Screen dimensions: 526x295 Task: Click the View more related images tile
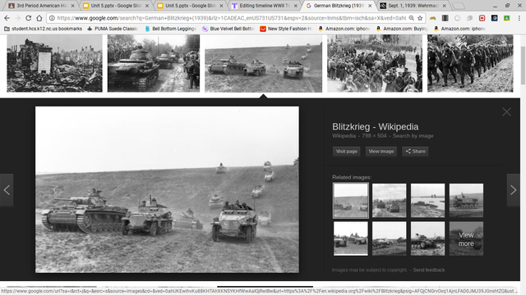466,238
